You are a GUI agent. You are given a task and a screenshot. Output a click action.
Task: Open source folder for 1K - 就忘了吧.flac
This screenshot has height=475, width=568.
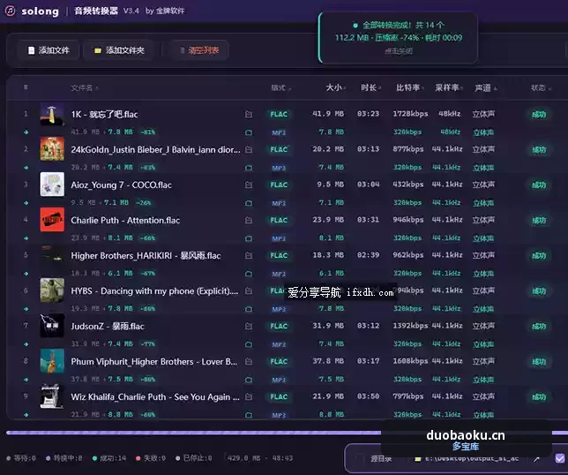coord(249,114)
